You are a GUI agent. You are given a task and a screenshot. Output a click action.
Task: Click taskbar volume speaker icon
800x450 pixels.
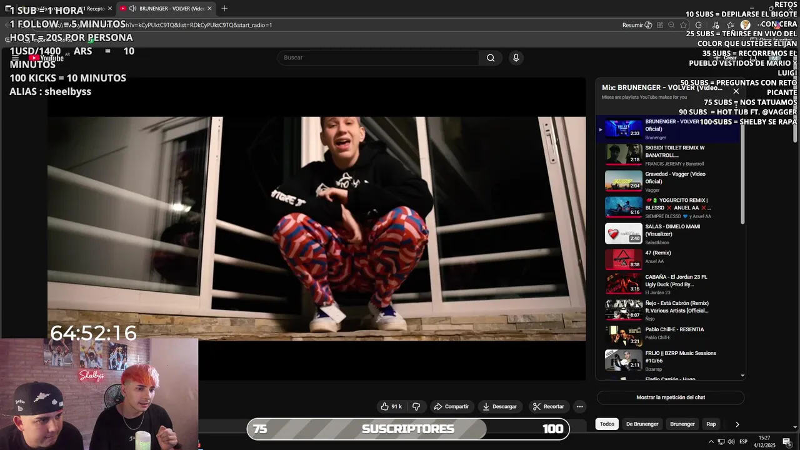(x=731, y=442)
